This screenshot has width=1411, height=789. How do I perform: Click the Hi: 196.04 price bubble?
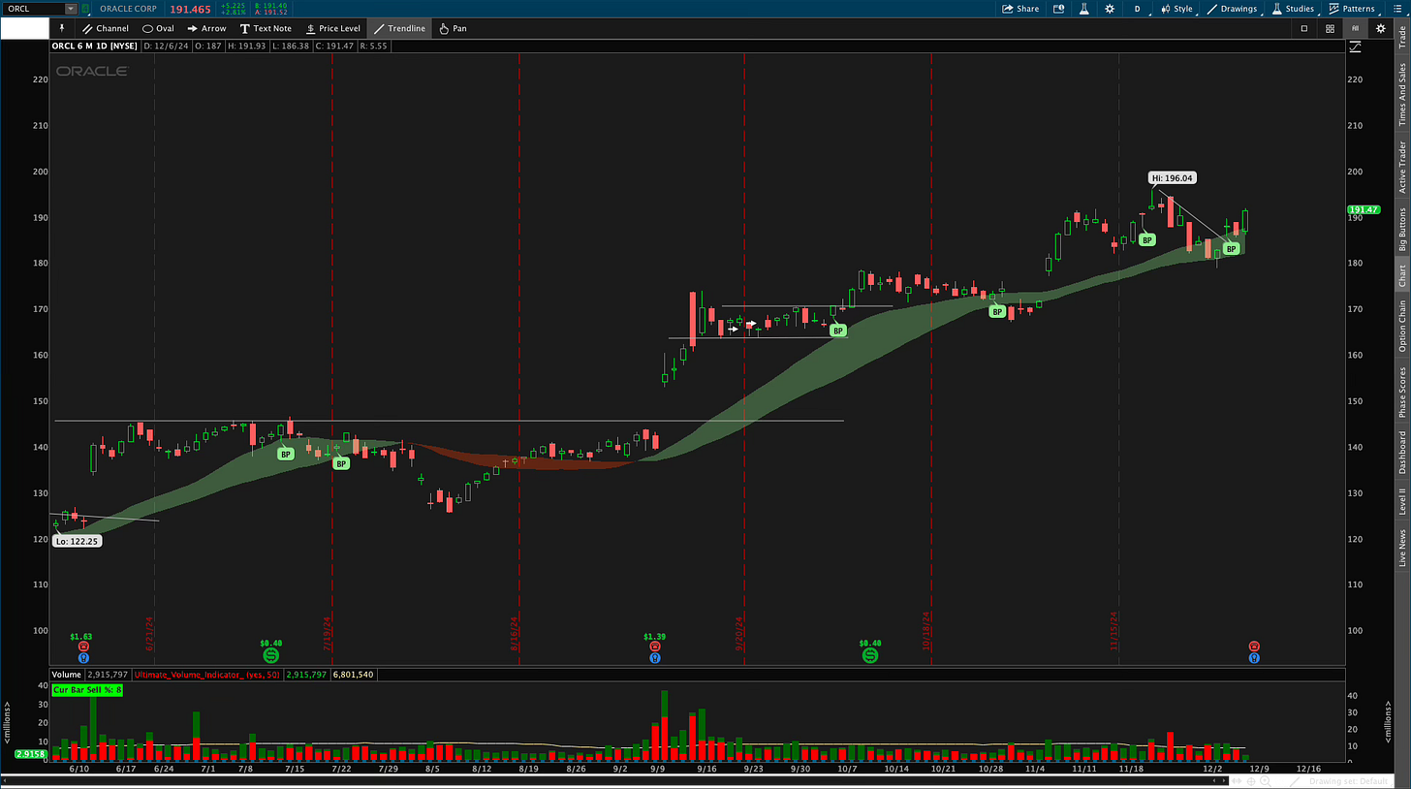coord(1172,178)
